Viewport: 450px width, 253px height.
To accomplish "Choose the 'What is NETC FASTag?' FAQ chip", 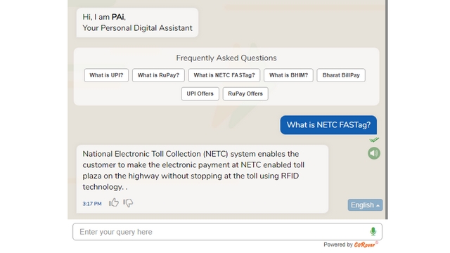I will click(224, 75).
